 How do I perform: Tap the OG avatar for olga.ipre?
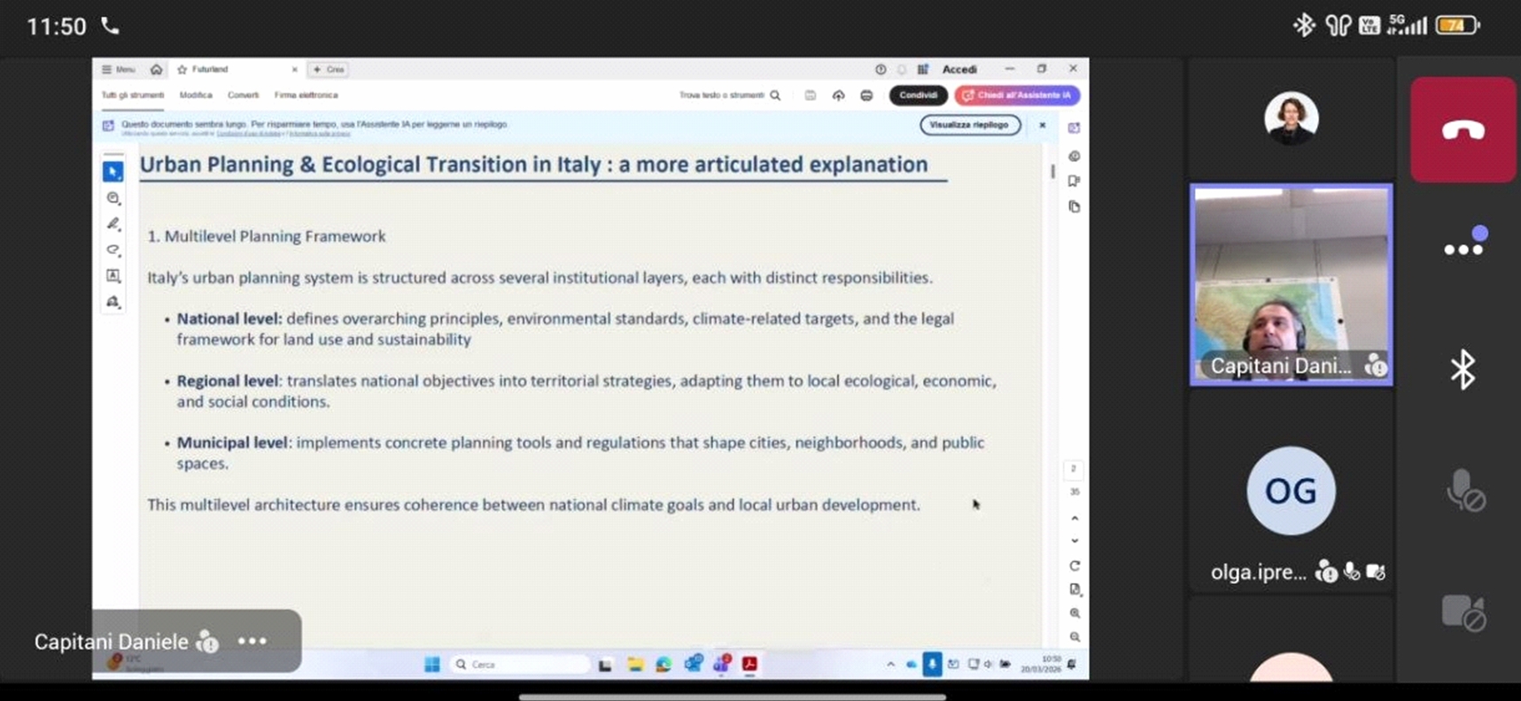(x=1291, y=491)
